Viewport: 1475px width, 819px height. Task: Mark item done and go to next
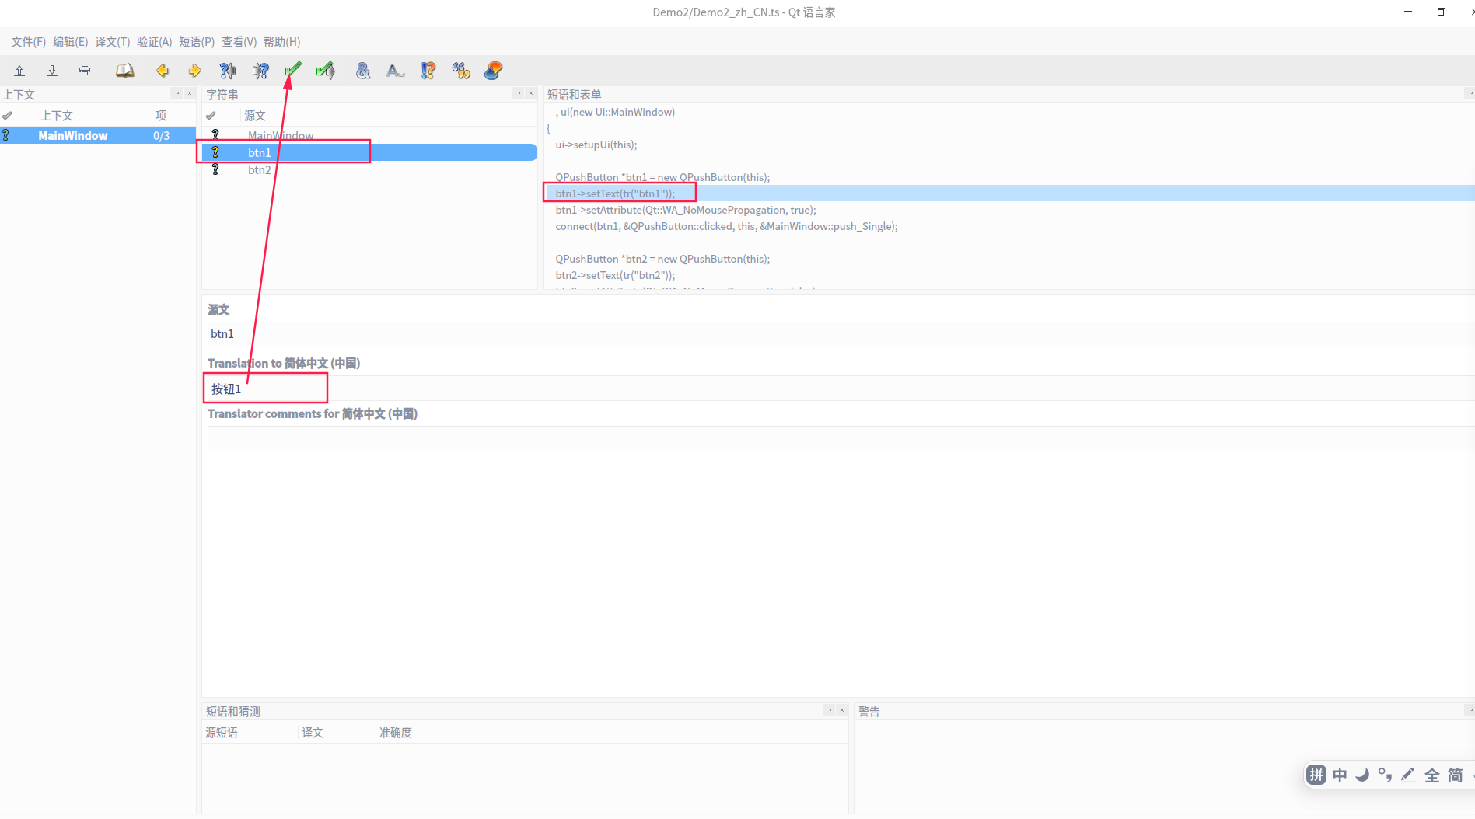click(x=293, y=70)
